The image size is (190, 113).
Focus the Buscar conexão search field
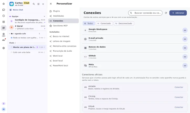[x=145, y=13]
